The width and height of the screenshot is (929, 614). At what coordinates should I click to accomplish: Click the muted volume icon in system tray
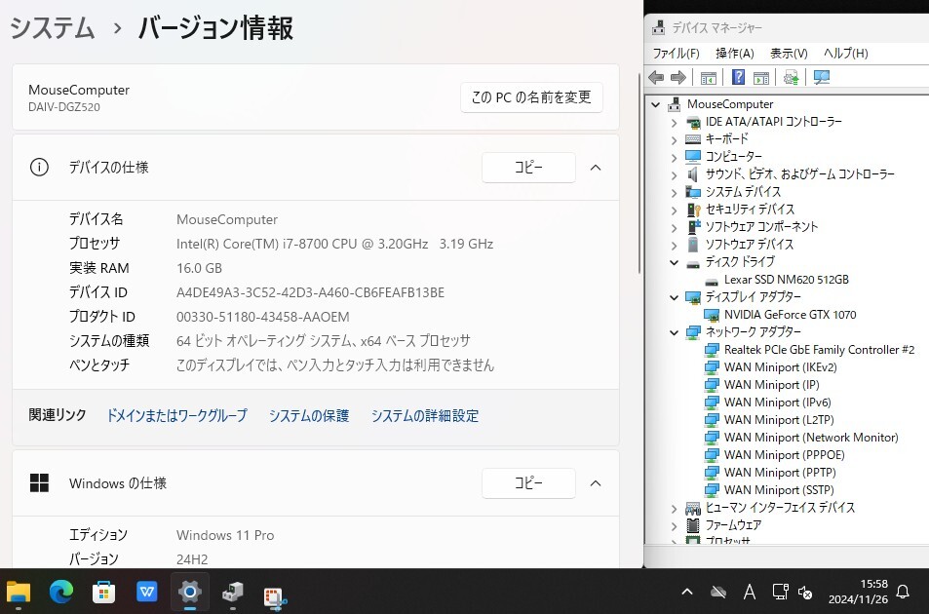(x=805, y=593)
